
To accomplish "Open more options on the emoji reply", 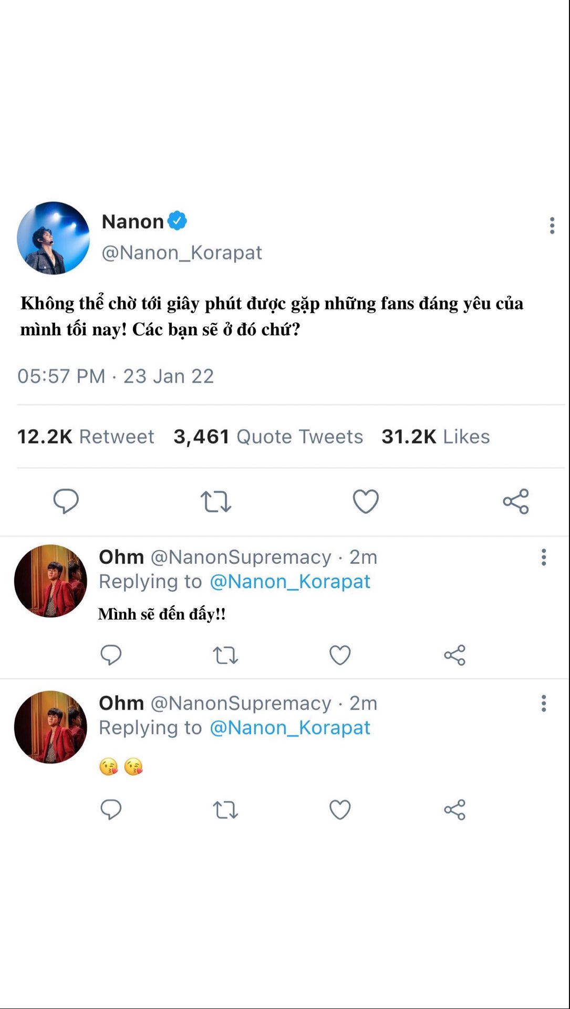I will [x=544, y=703].
